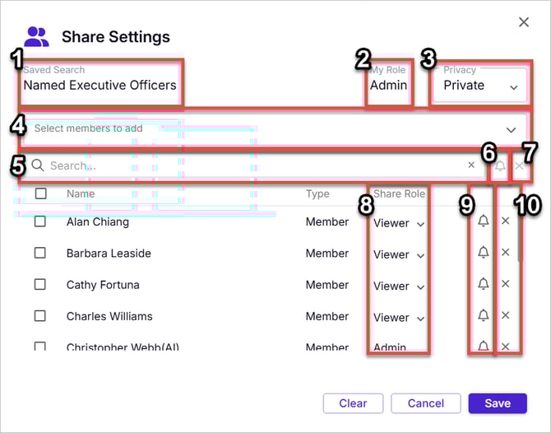551x433 pixels.
Task: Click the Clear button
Action: tap(353, 403)
